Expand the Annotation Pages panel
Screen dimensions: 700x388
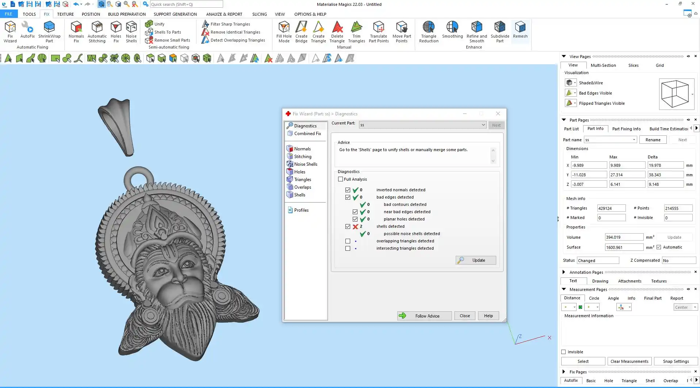point(564,272)
